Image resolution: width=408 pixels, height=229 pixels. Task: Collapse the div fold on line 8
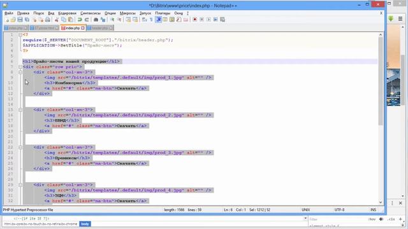[20, 72]
